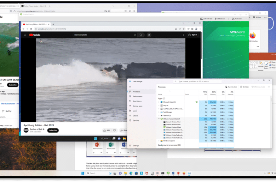Click End task button in Task Manager
Screen dimensions: 276x182
point(245,87)
